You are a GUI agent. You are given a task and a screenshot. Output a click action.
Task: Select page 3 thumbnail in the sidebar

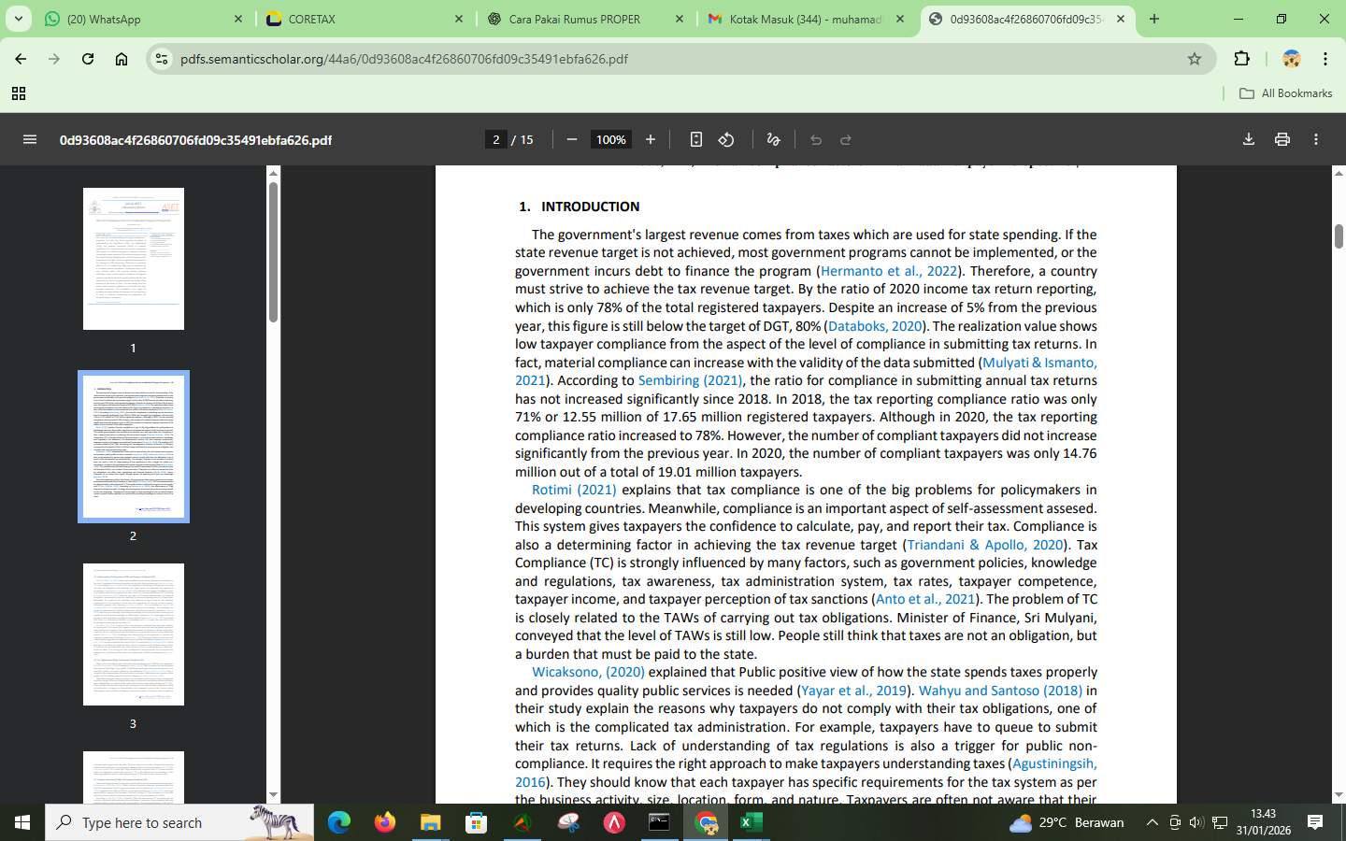pos(133,634)
